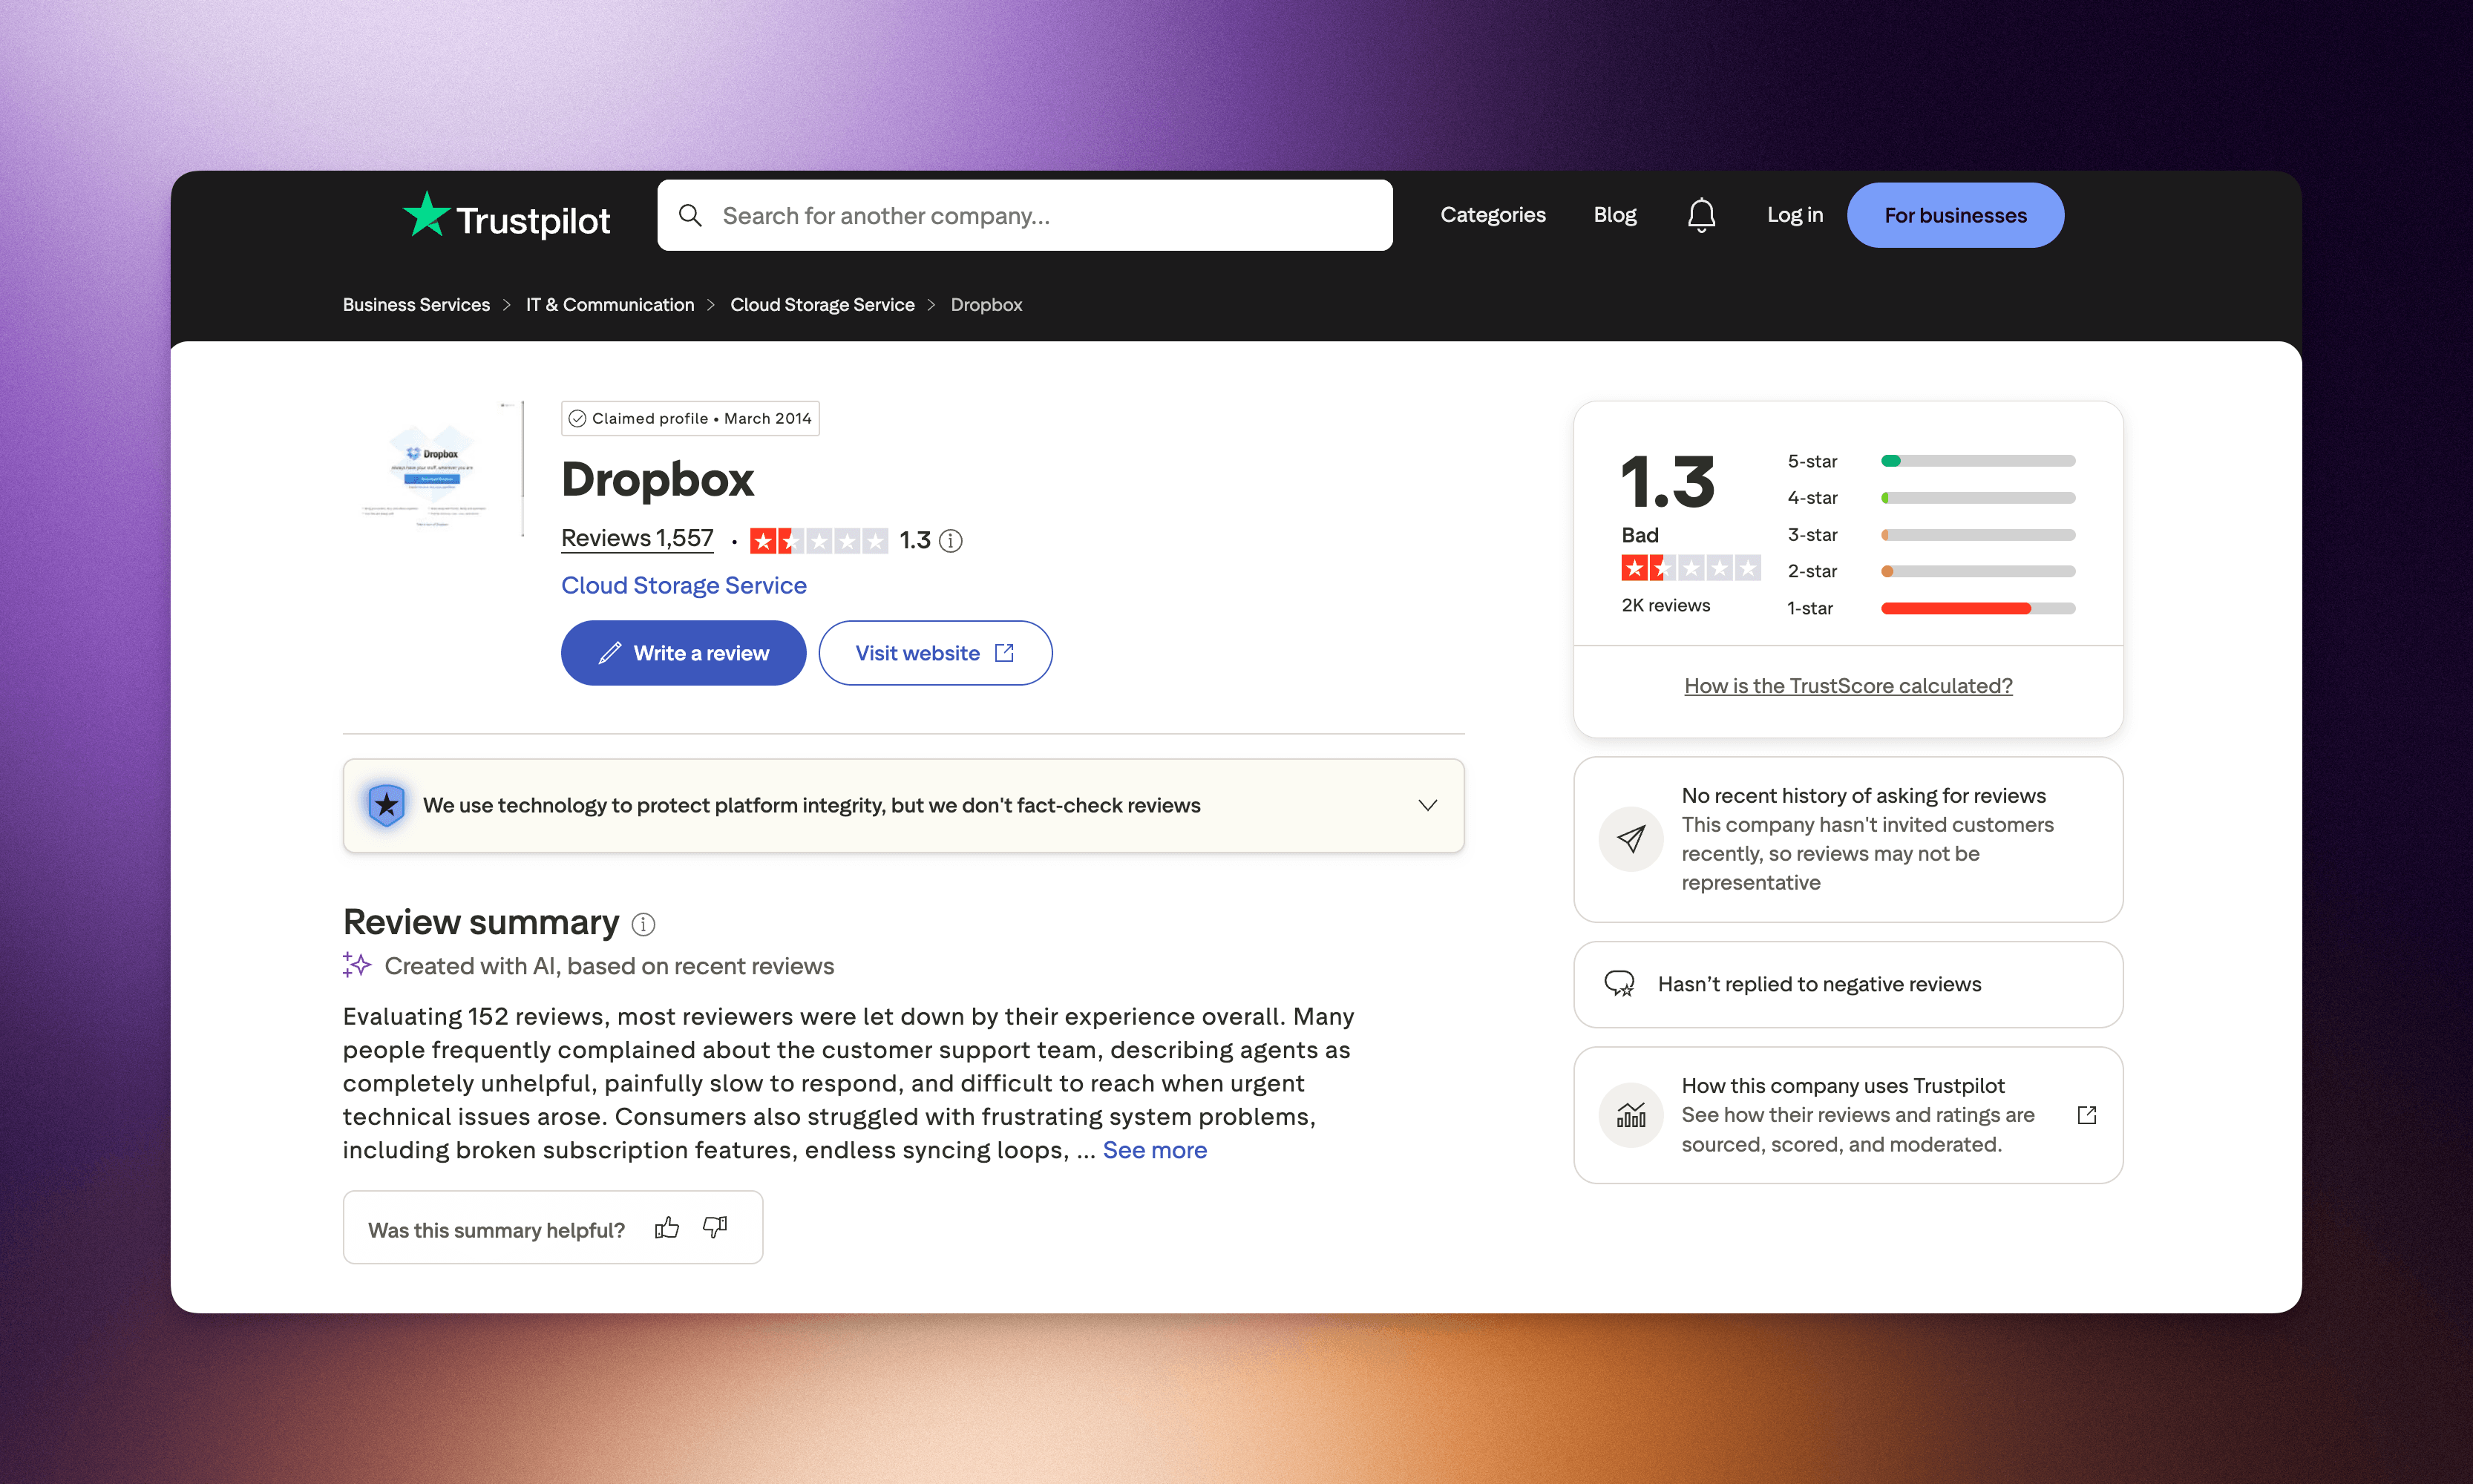Open the notifications bell
This screenshot has height=1484, width=2473.
tap(1701, 215)
